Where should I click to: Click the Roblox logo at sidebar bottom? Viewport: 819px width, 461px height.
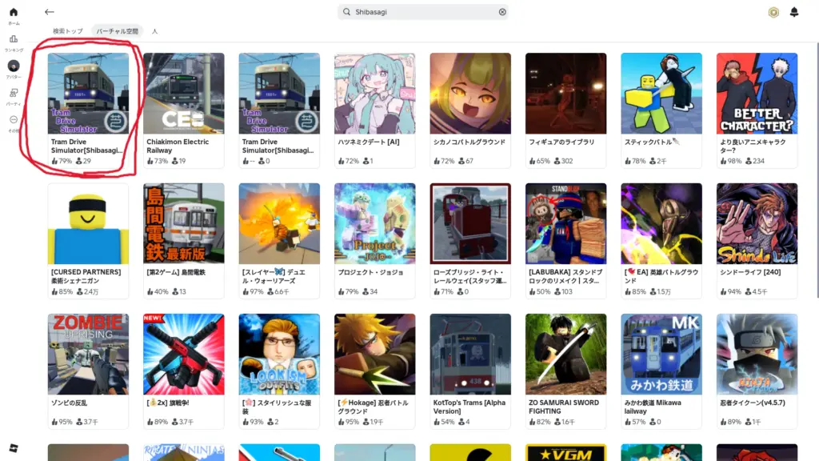[14, 448]
